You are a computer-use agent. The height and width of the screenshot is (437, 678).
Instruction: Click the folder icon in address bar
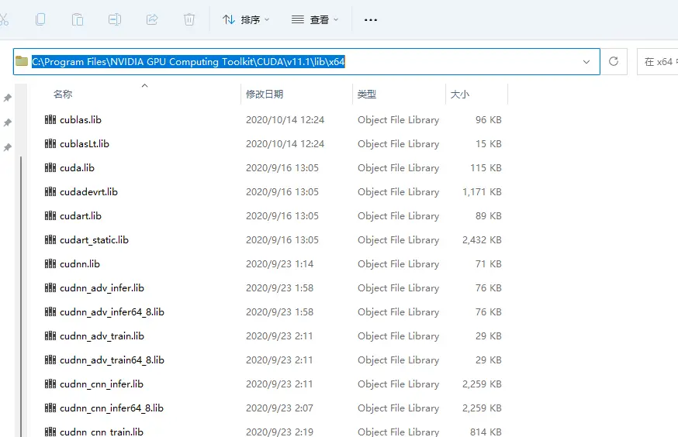pyautogui.click(x=22, y=61)
